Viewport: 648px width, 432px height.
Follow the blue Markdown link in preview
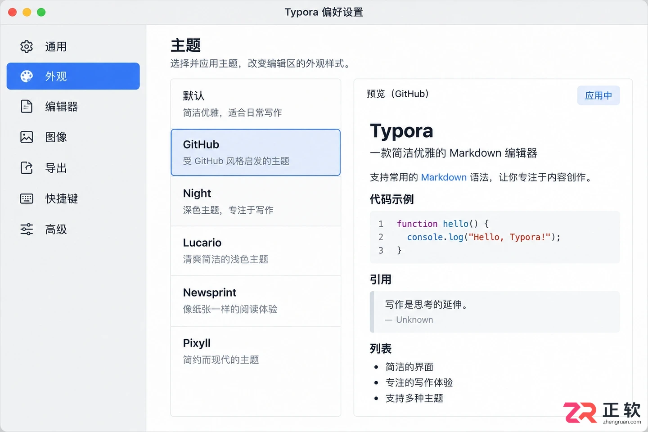click(x=444, y=177)
